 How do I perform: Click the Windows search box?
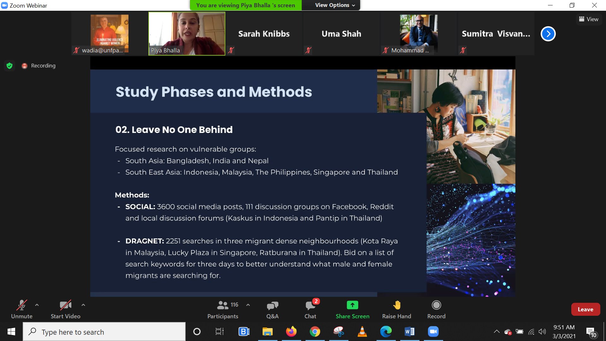[x=104, y=332]
